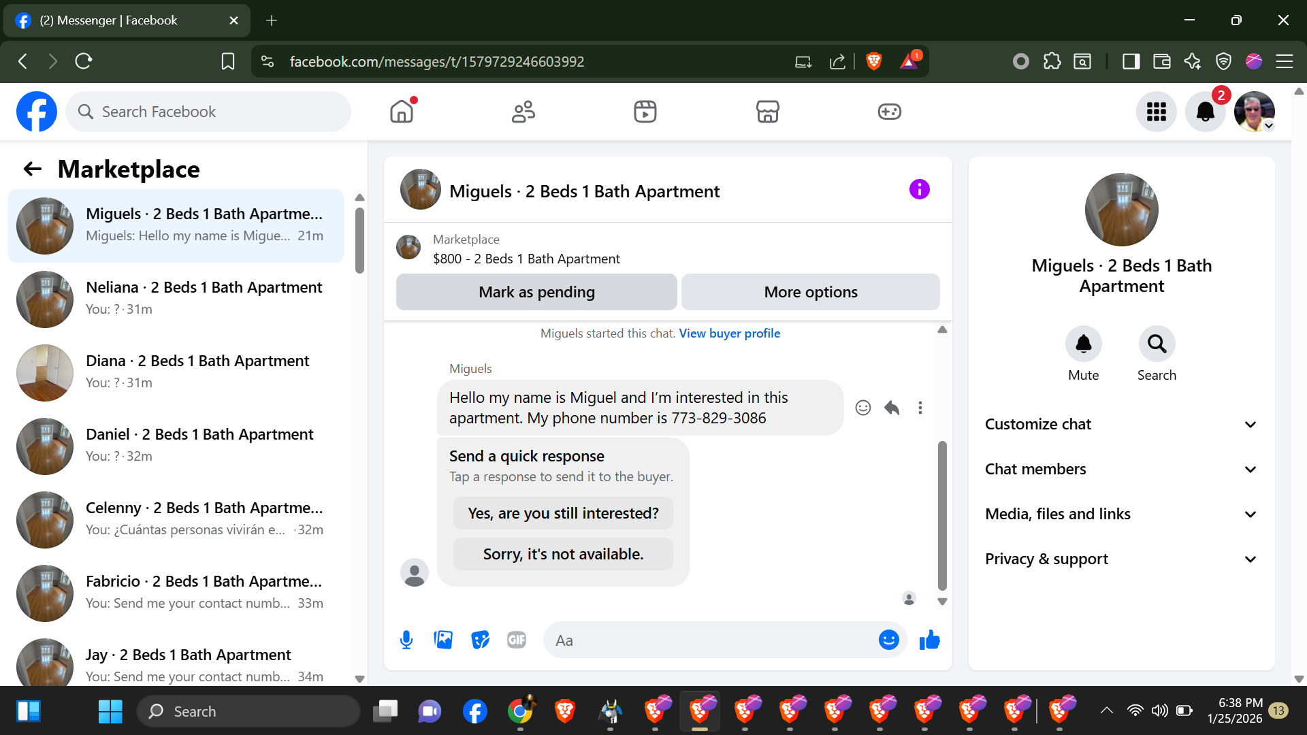Click the browser address bar URL

[436, 61]
